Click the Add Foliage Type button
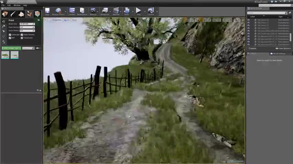Viewport: 293px width, 164px height. coord(11,48)
